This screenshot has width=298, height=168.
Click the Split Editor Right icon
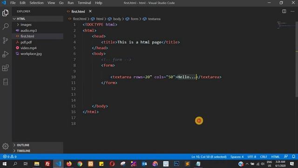tap(284, 11)
